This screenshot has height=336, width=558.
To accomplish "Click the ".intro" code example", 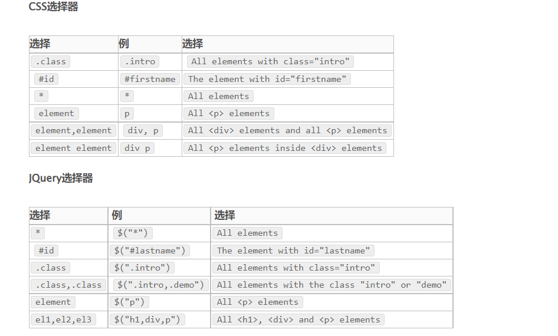I will click(x=140, y=61).
